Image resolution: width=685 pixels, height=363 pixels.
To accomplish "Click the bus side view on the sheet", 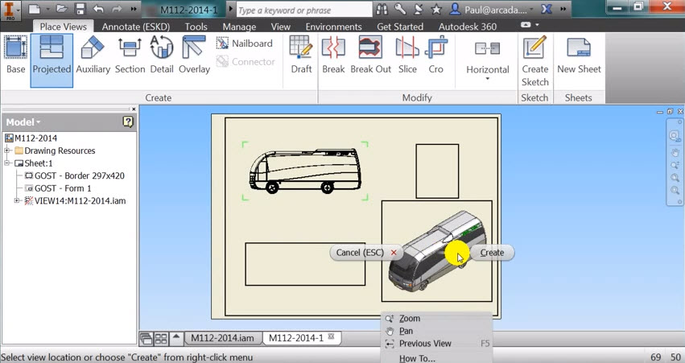I will [305, 171].
